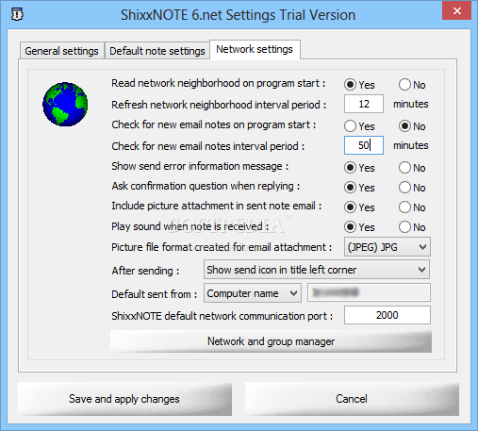
Task: Click the email notes interval field showing 50
Action: 364,145
